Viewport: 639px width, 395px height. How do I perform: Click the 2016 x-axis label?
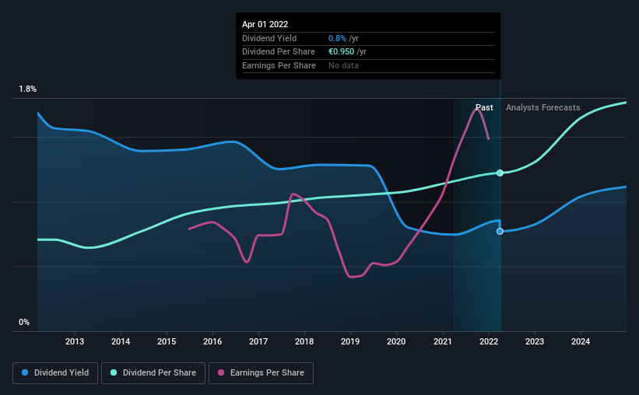coord(212,341)
